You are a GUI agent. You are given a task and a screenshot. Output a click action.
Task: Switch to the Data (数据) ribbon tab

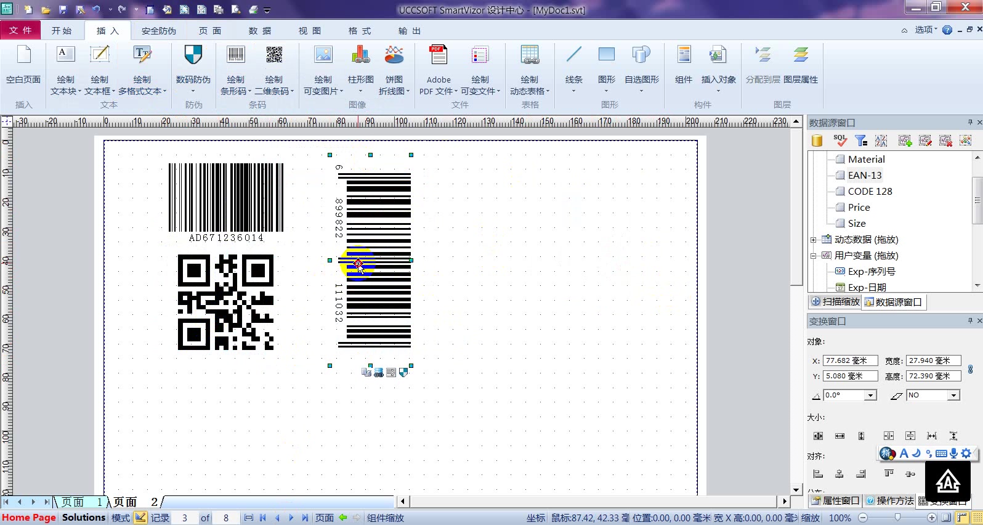tap(260, 30)
